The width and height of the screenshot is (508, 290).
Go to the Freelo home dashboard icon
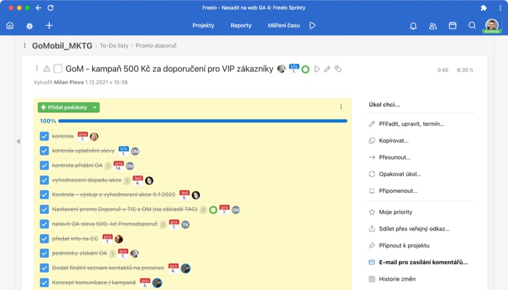point(10,25)
